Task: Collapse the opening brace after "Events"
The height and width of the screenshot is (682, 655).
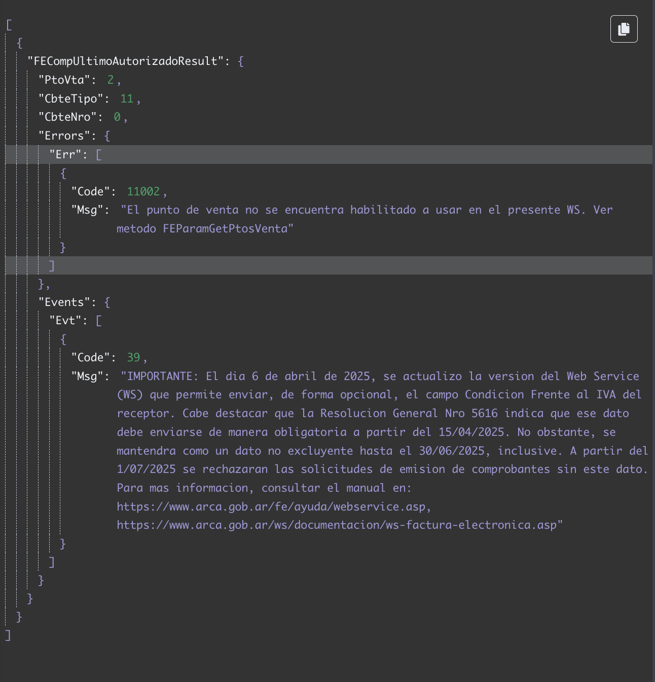Action: click(107, 302)
